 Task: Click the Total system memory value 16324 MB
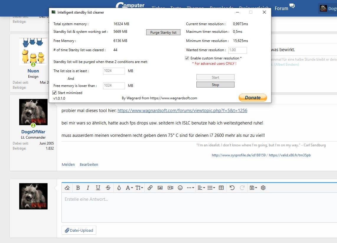tap(121, 24)
